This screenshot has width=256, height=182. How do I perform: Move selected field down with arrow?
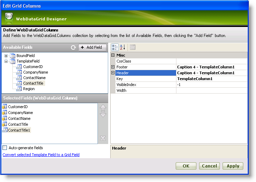(103, 114)
